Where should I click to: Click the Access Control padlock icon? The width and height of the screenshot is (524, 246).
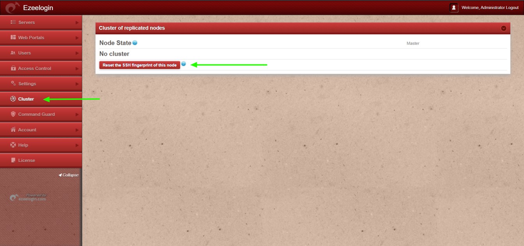(x=13, y=68)
